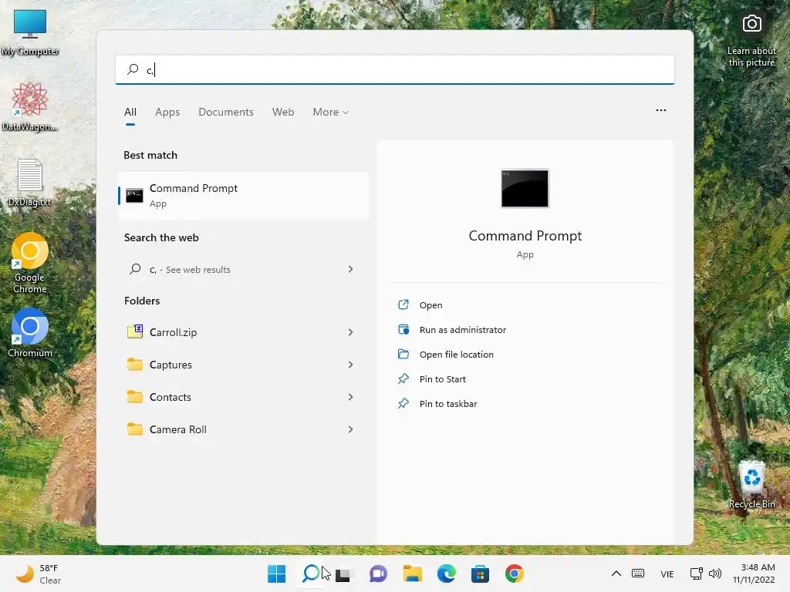Screen dimensions: 790x592
Task: Open the network status tray icon
Action: pyautogui.click(x=697, y=573)
